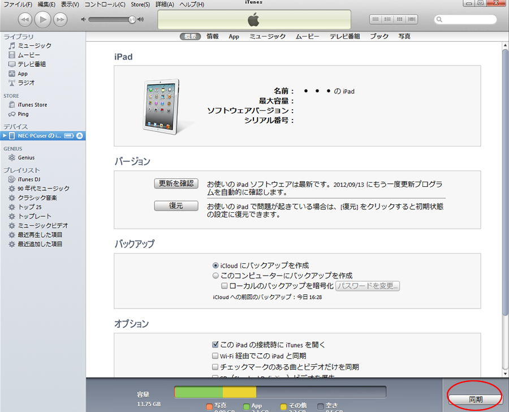Open the ヘルプ(H) menu
509x412 pixels.
click(192, 4)
